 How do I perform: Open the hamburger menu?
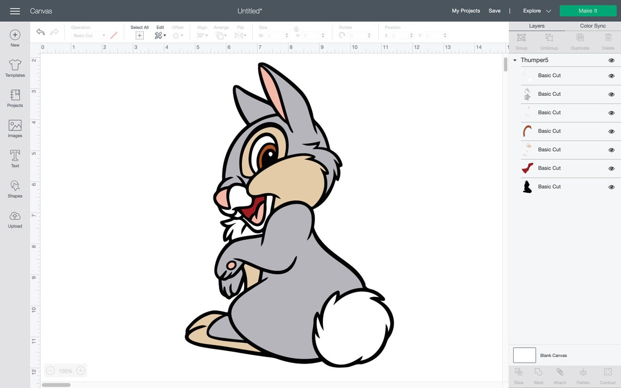click(x=15, y=10)
